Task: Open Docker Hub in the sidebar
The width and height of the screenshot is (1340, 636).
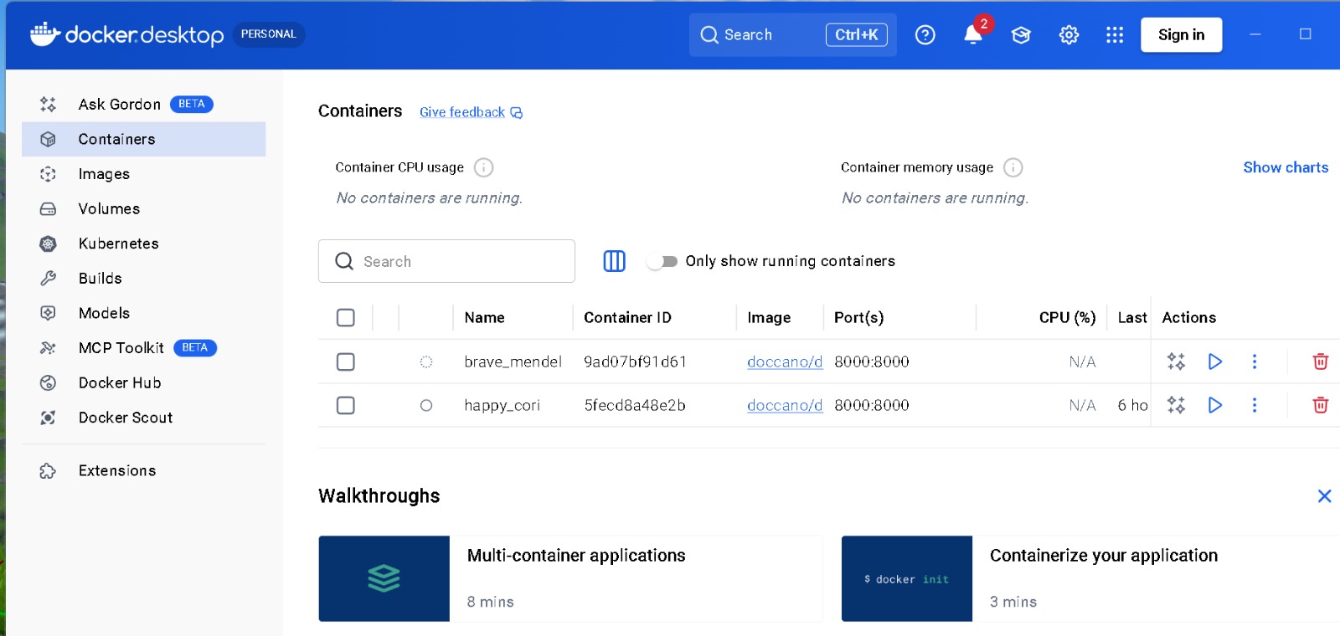Action: point(144,382)
